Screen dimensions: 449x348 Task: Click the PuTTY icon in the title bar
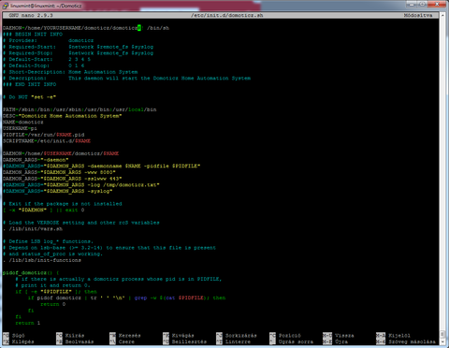5,6
